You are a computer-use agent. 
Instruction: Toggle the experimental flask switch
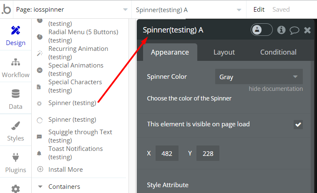click(x=262, y=30)
